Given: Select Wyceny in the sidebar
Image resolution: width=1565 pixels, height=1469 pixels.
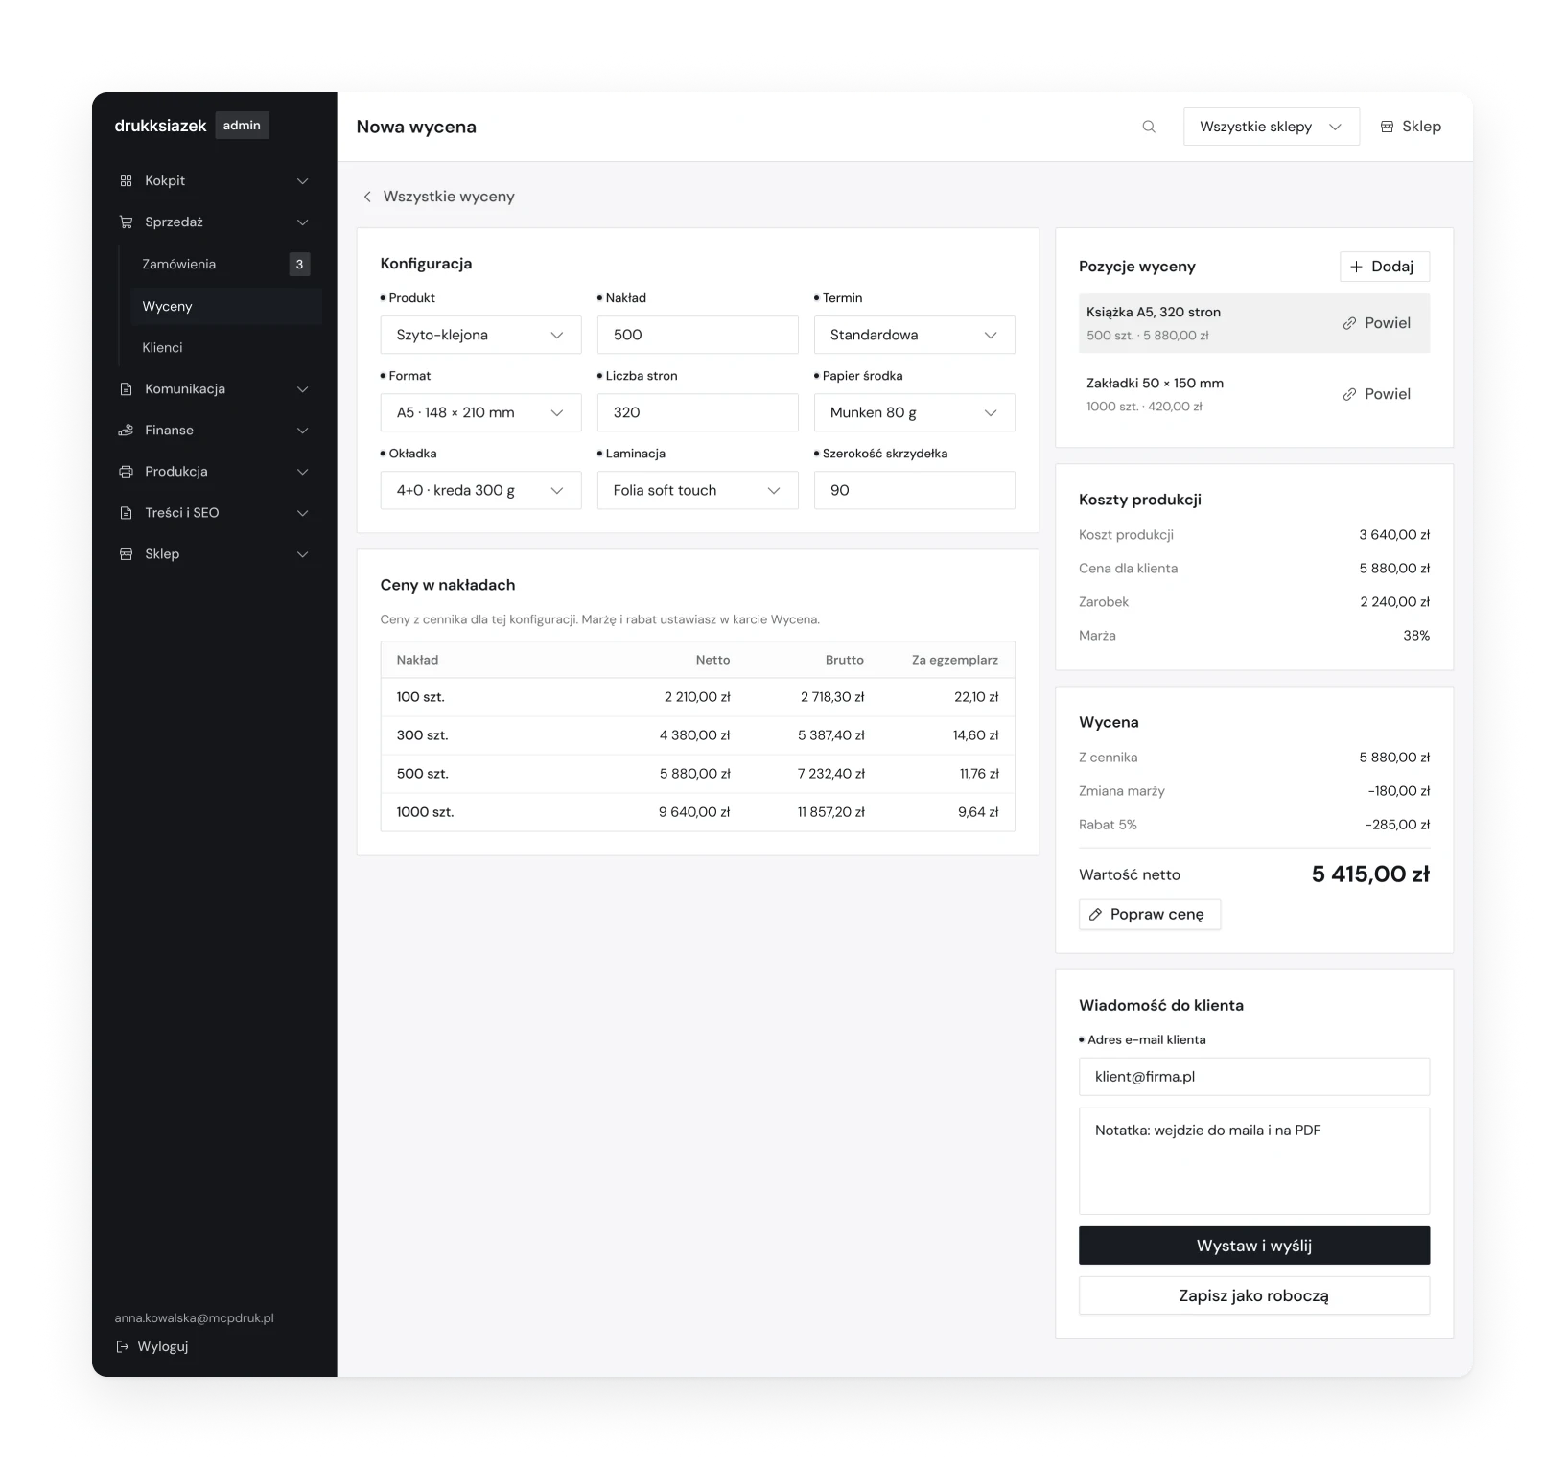Looking at the screenshot, I should (x=226, y=306).
